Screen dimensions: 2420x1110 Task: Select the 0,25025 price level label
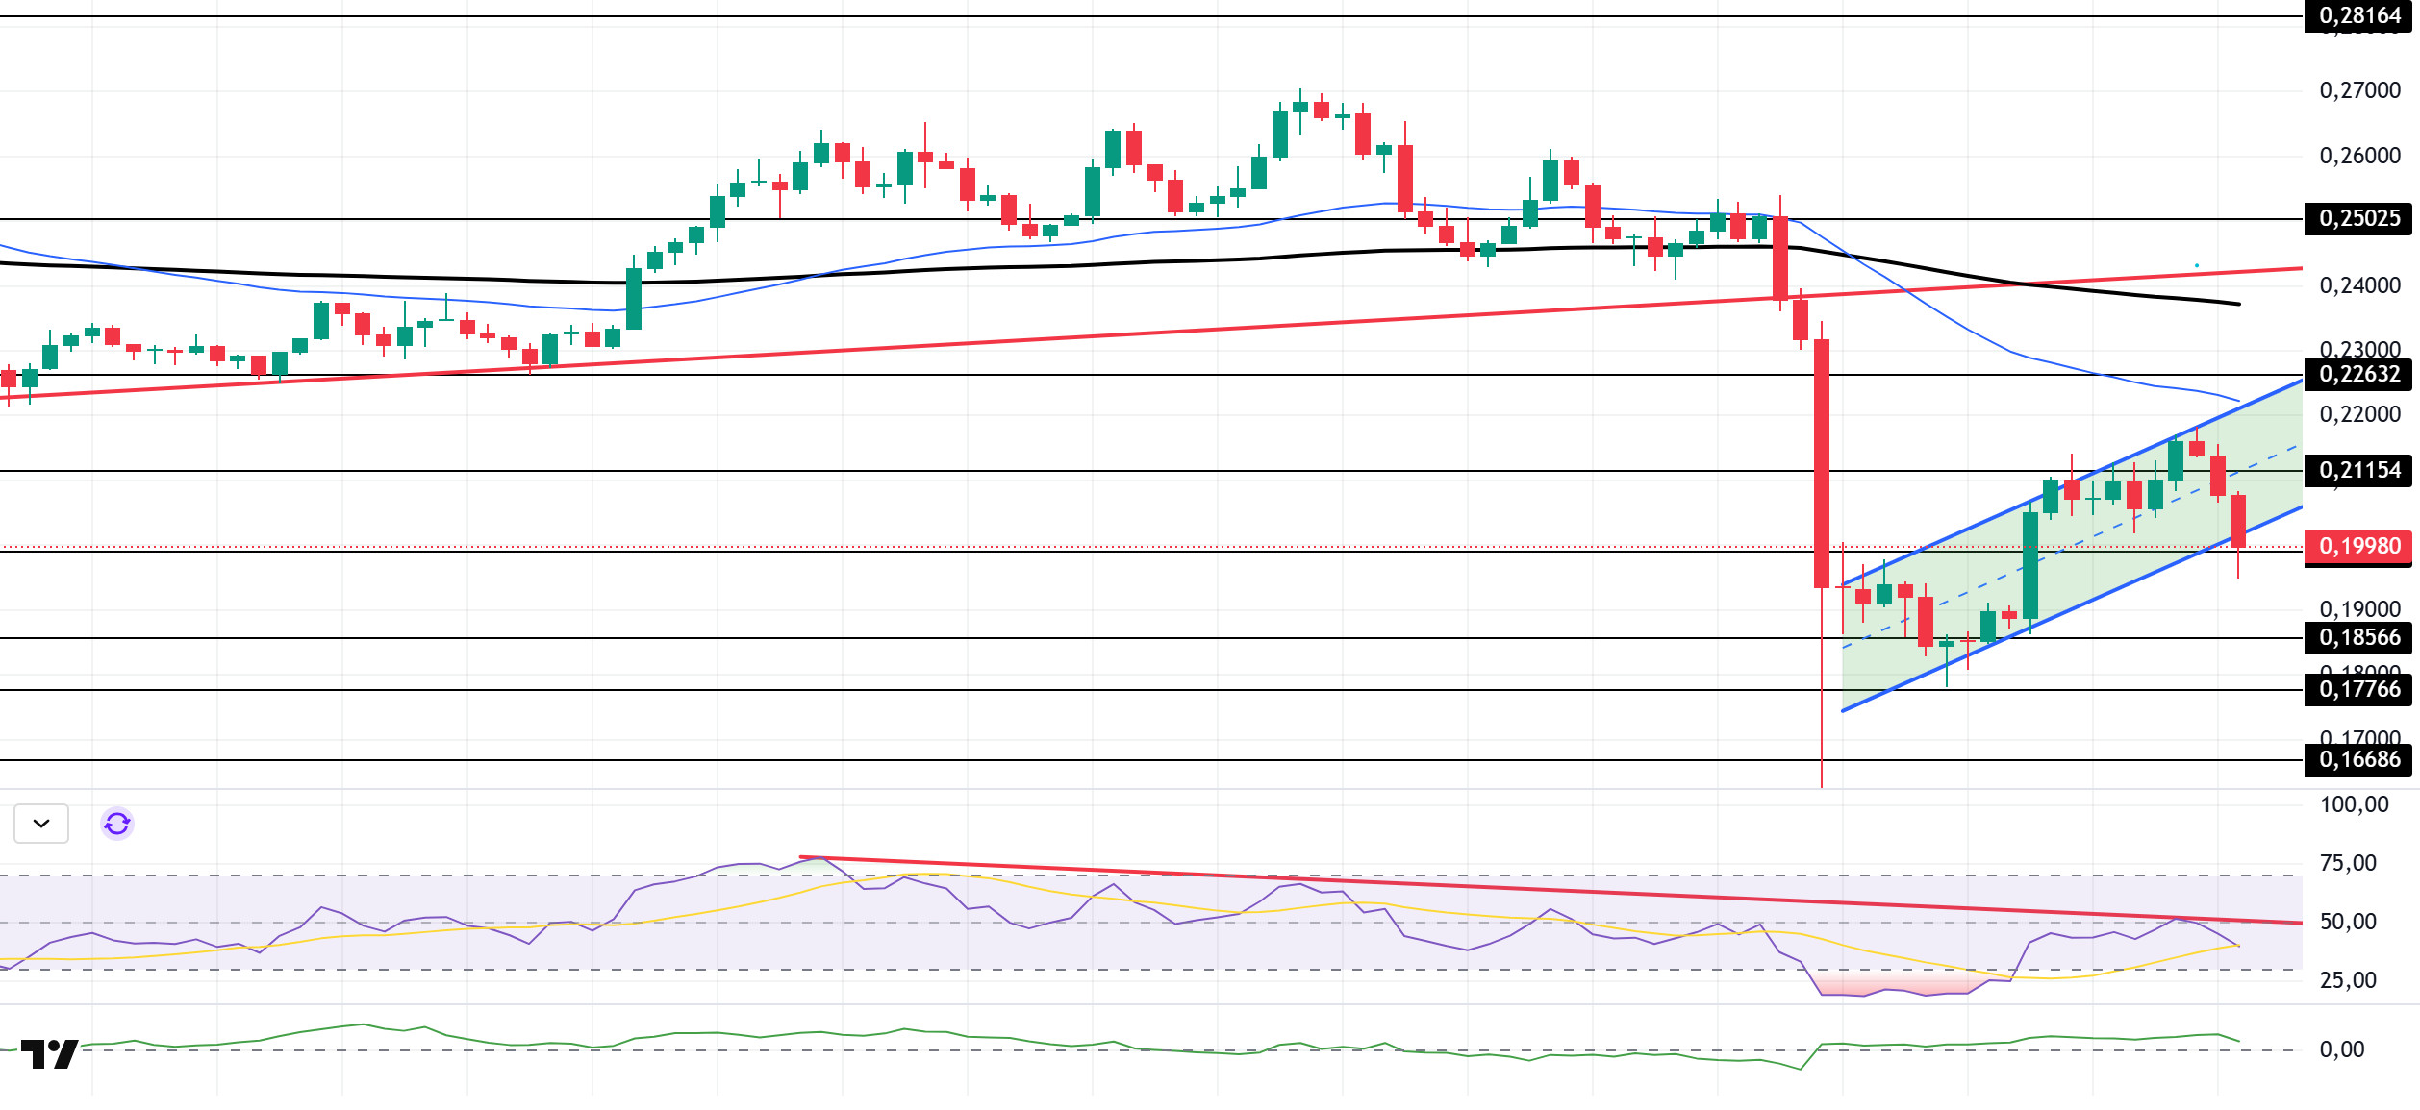click(x=2358, y=219)
